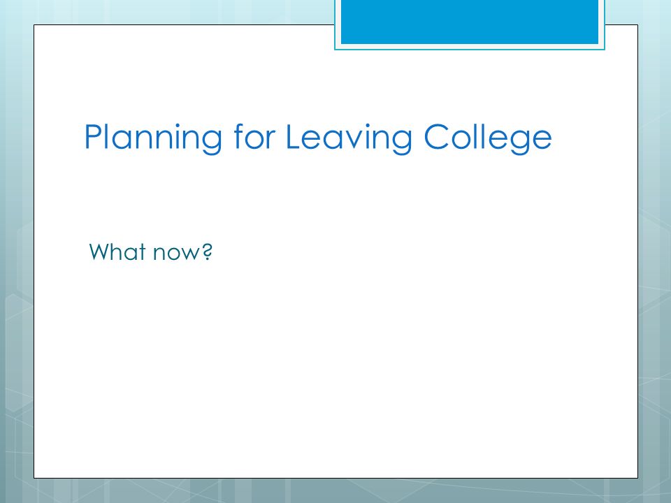Image resolution: width=671 pixels, height=503 pixels.
Task: Click the word "now?" in the subtitle
Action: point(182,252)
